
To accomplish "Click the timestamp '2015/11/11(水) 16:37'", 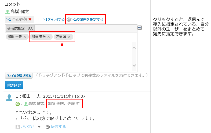I will point(64,96).
